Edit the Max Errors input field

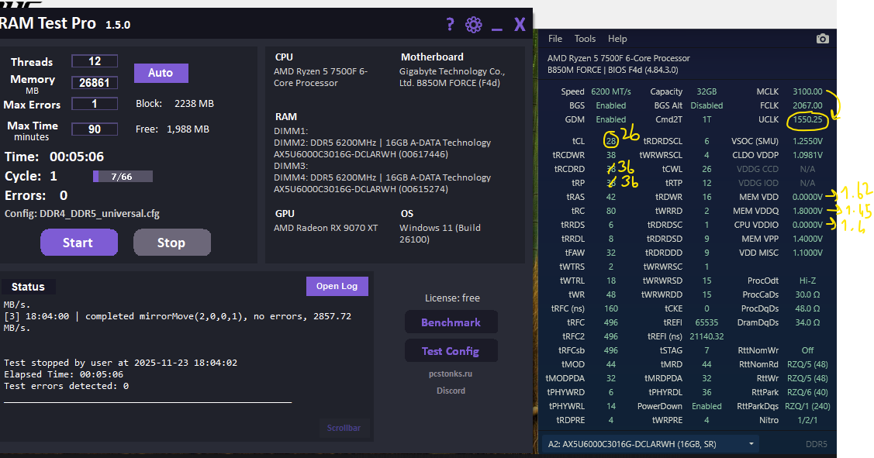pos(94,104)
